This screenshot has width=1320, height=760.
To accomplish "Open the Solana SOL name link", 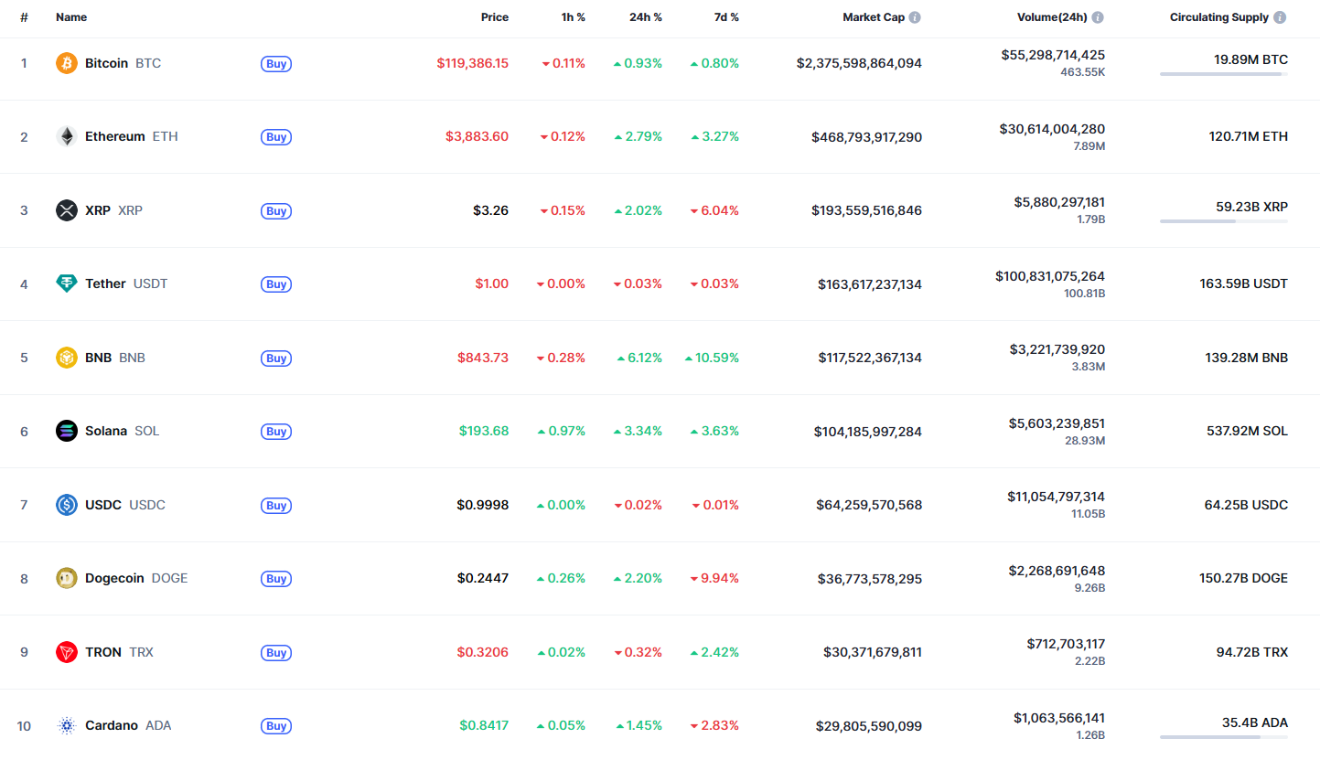I will coord(122,431).
